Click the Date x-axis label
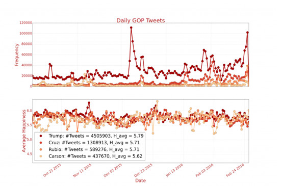Viewport: 282px width, 186px height. (x=140, y=180)
